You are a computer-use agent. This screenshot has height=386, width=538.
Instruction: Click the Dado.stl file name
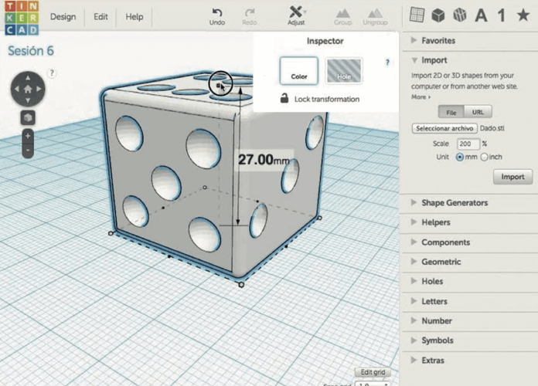click(x=492, y=128)
